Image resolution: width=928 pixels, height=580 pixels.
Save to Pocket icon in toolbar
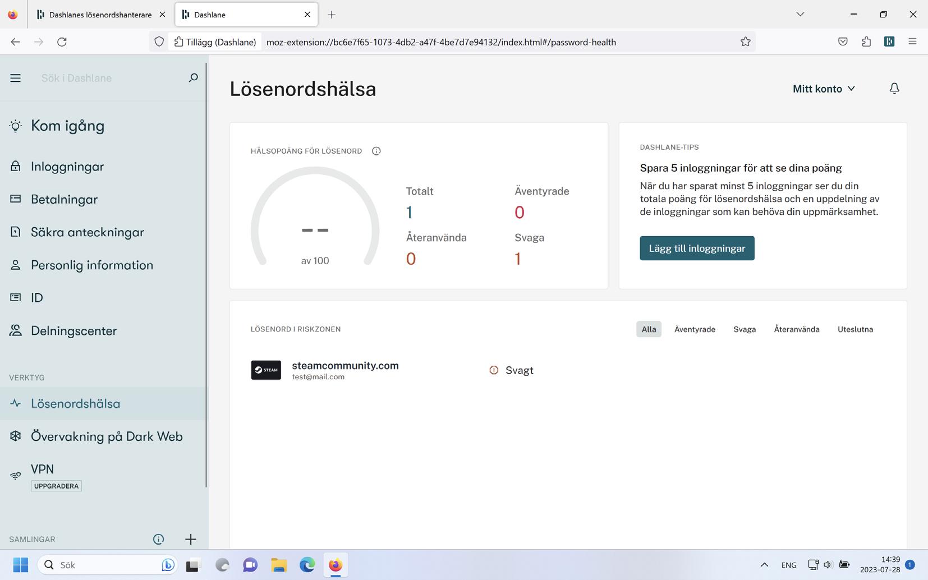coord(843,42)
